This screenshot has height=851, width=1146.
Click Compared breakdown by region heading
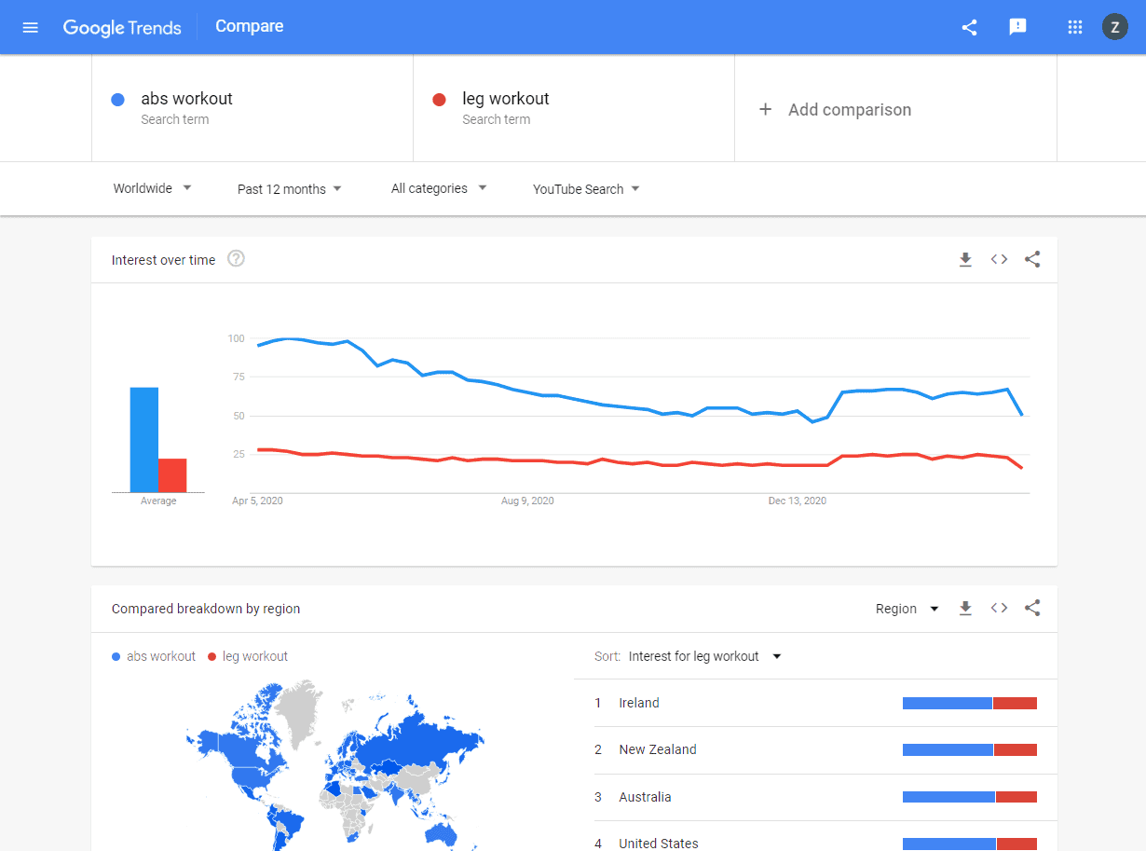pos(206,609)
